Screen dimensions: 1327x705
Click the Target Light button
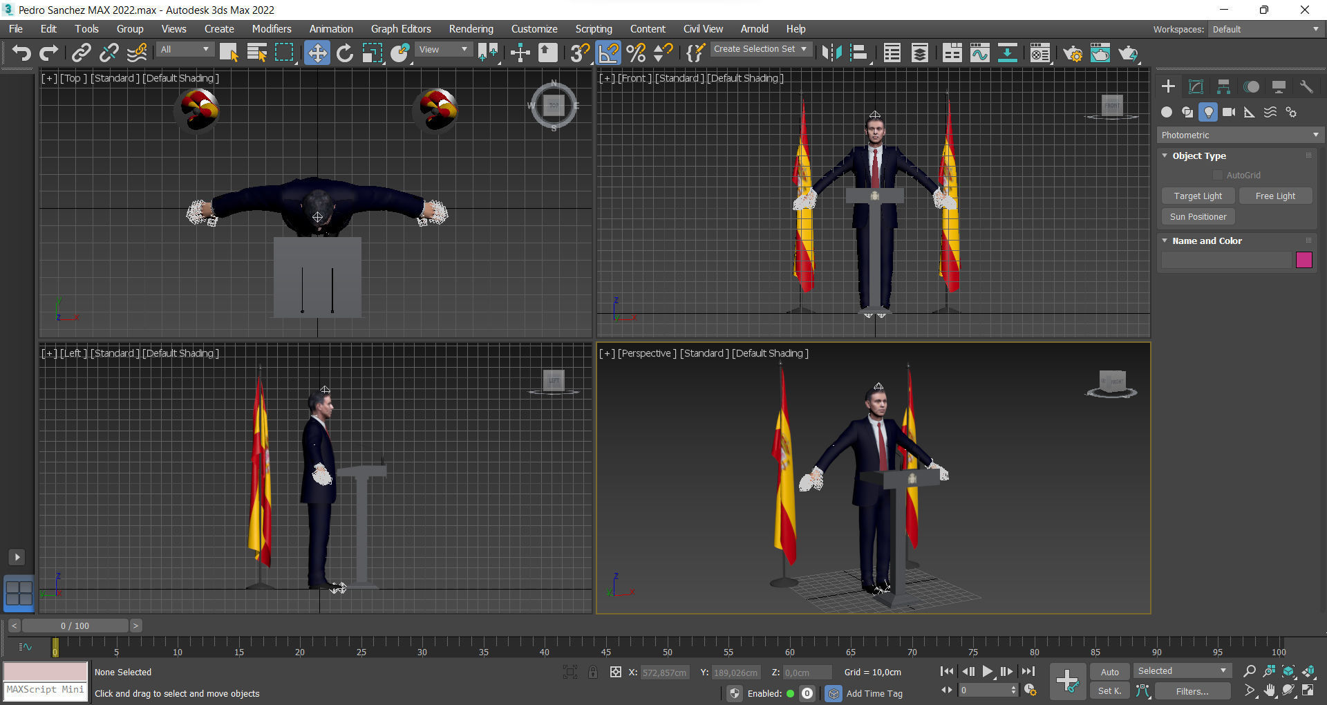point(1198,196)
